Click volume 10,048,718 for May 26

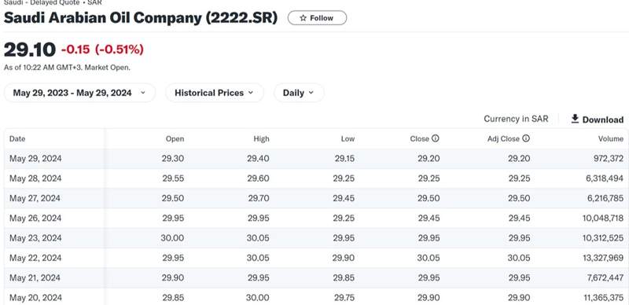pyautogui.click(x=603, y=219)
